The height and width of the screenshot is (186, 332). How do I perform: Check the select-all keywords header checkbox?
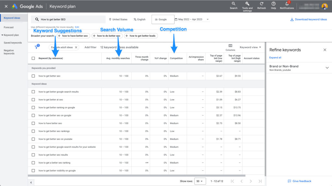click(33, 58)
